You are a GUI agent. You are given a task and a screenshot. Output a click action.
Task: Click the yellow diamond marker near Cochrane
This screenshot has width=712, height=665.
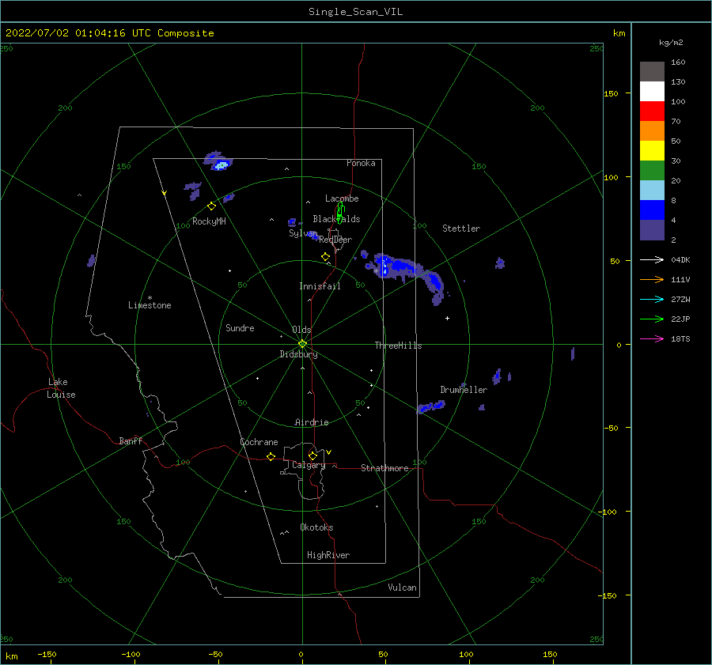point(271,457)
